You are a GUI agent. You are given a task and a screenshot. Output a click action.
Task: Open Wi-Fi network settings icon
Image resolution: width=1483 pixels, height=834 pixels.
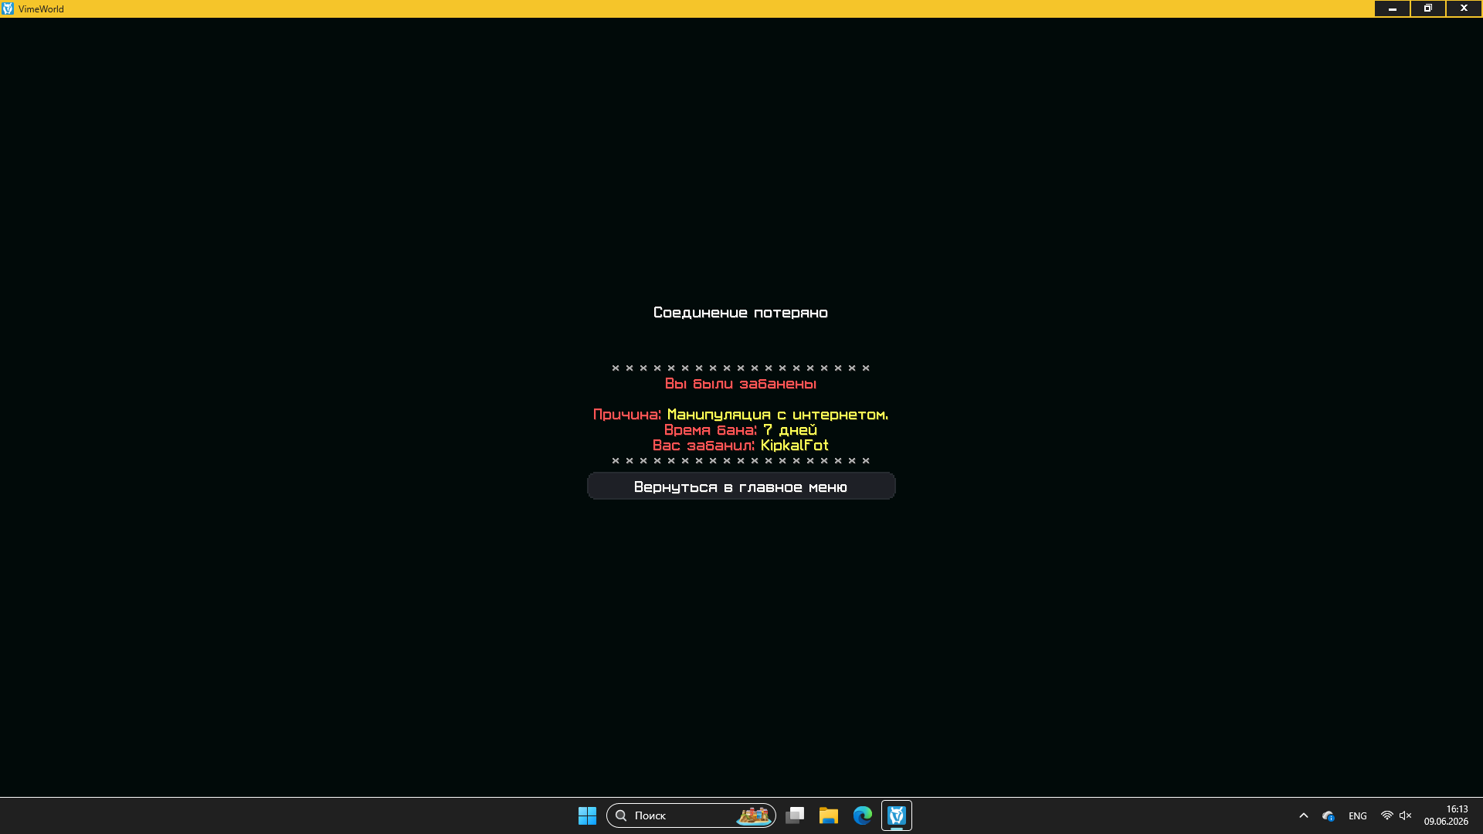[x=1387, y=815]
